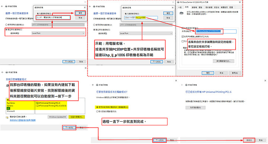Viewport: 268px width, 144px height.
Task: Open 色彩管理 tab in DocuCentre properties
Action: point(209,7)
